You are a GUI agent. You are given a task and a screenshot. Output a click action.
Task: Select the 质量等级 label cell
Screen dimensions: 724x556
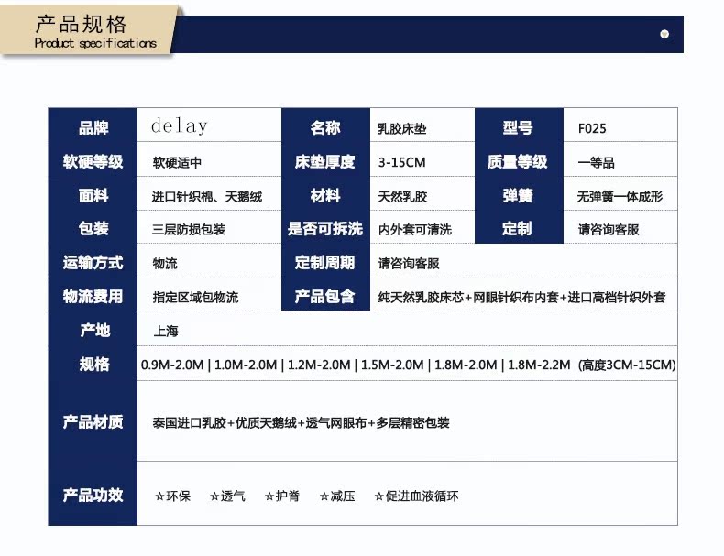pos(519,160)
